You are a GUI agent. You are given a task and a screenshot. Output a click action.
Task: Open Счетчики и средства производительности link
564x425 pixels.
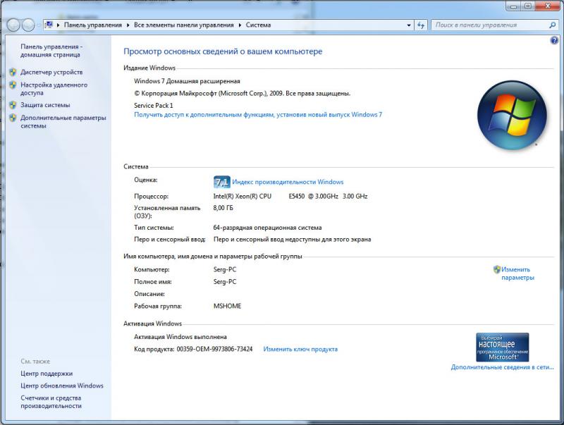tap(51, 402)
